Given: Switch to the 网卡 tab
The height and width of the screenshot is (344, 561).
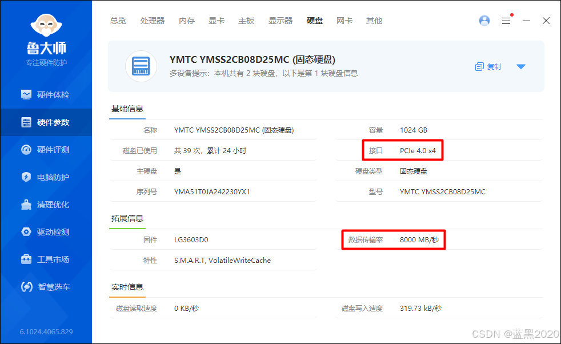Looking at the screenshot, I should (344, 21).
